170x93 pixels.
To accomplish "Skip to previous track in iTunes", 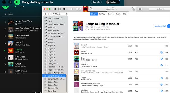I will [55, 9].
